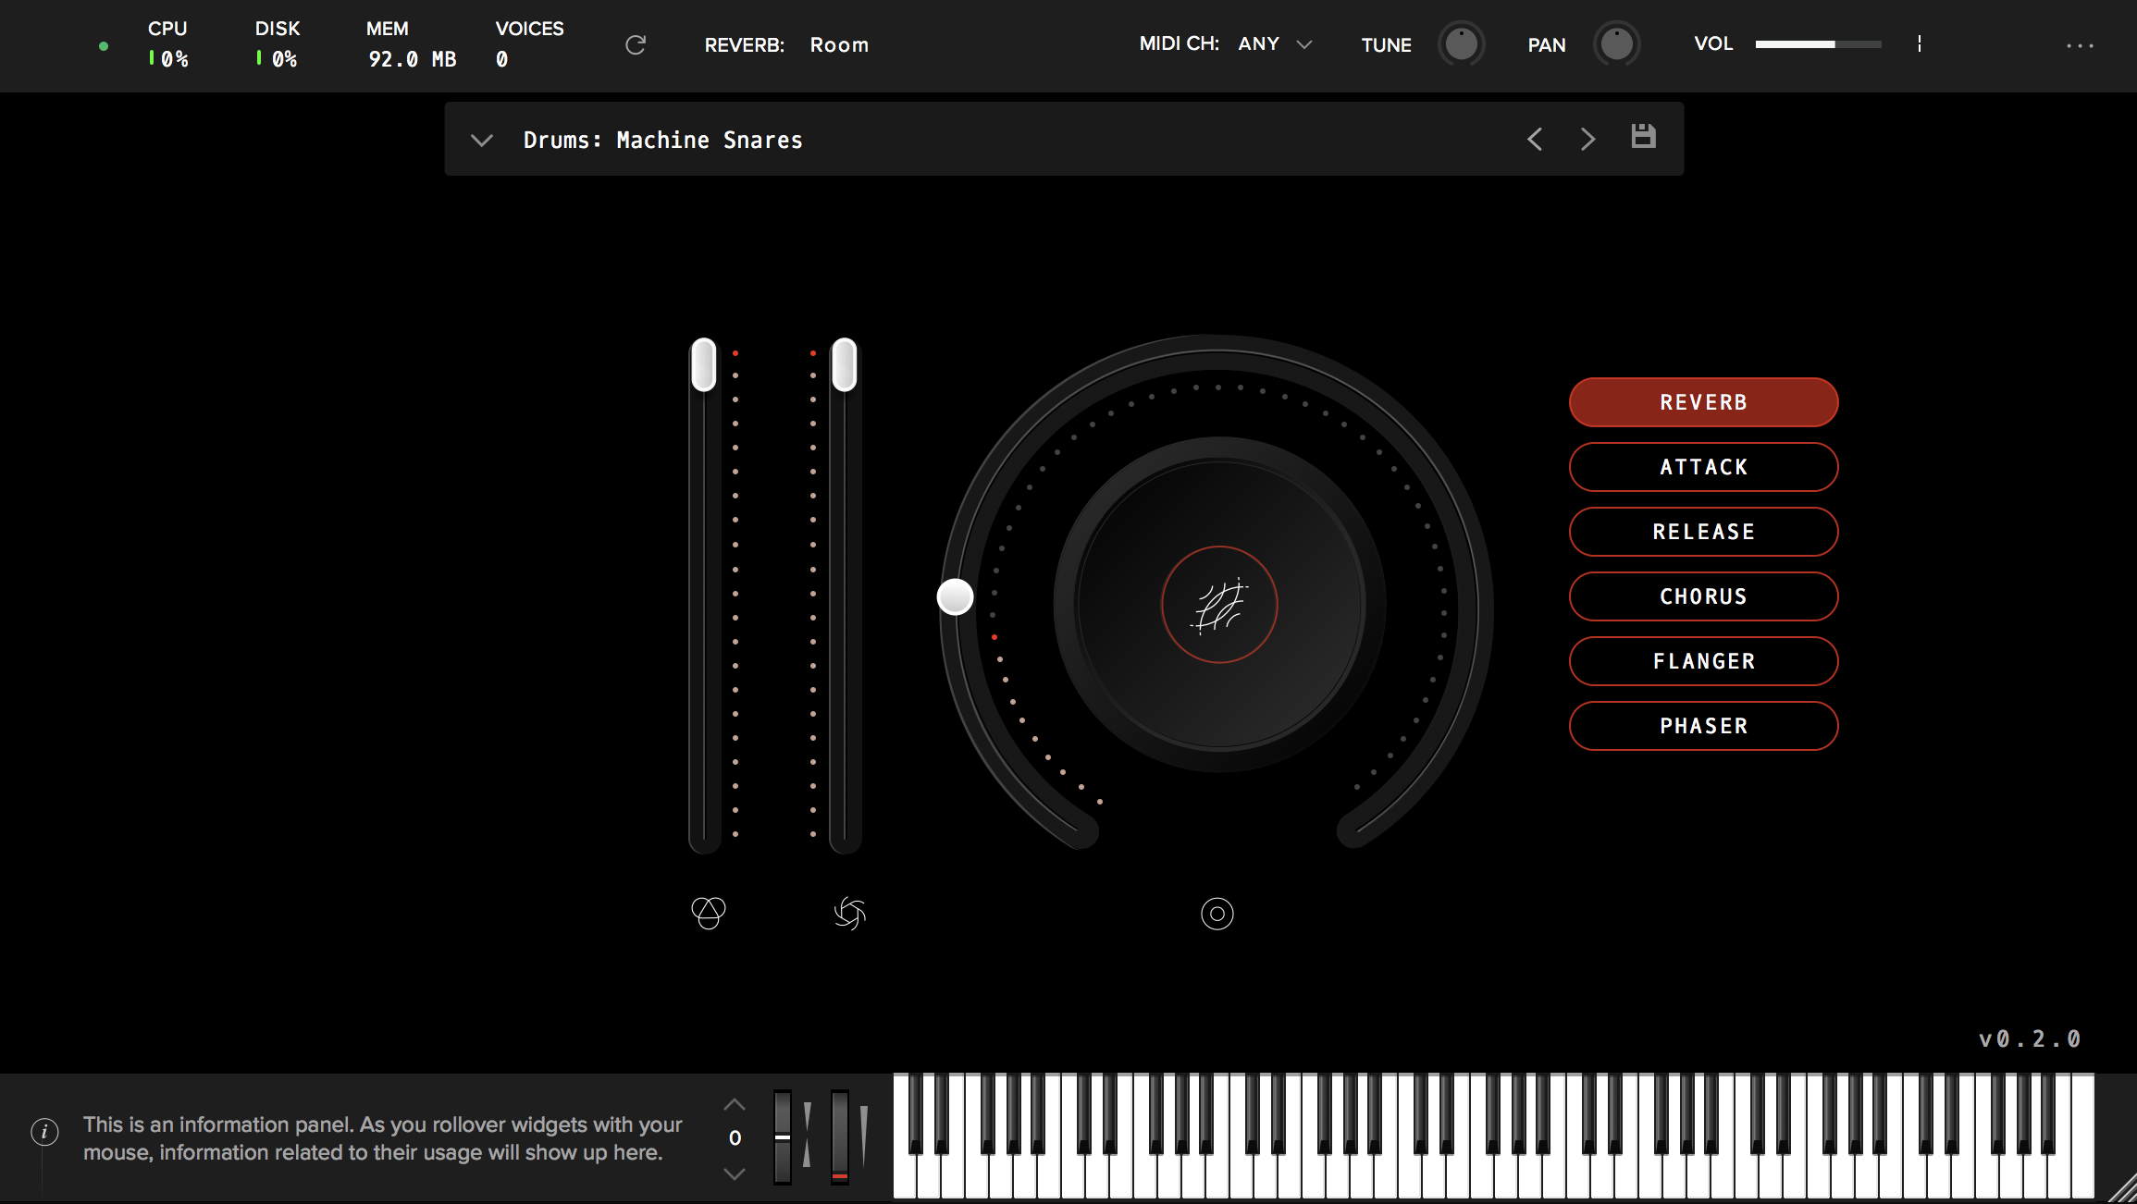2137x1204 pixels.
Task: Increase octave with up arrow stepper
Action: (734, 1104)
